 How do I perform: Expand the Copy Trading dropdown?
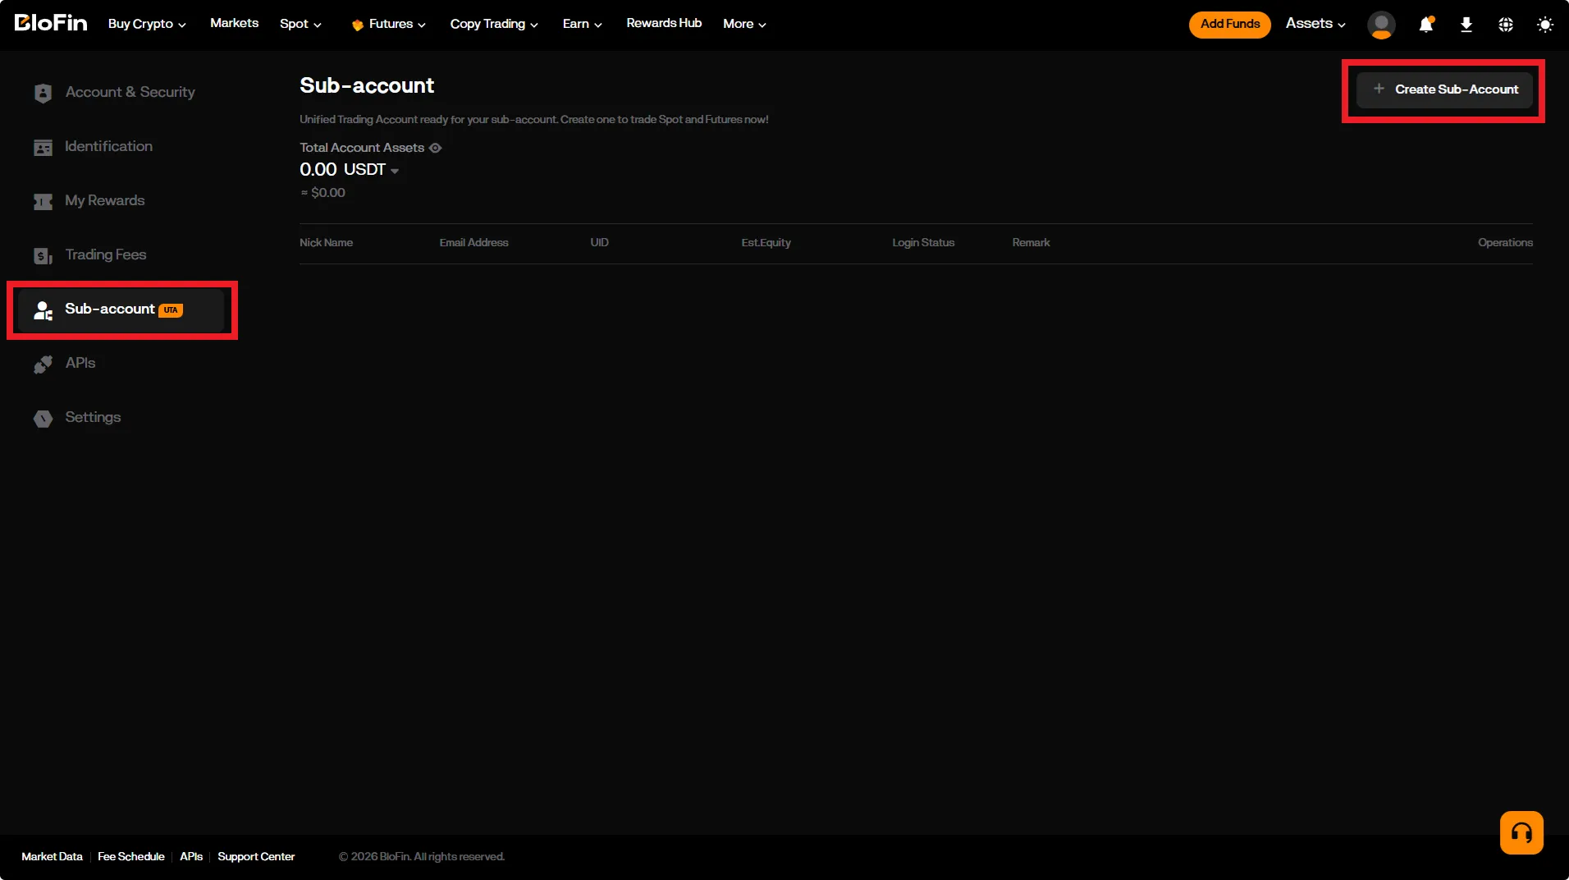[x=494, y=24]
